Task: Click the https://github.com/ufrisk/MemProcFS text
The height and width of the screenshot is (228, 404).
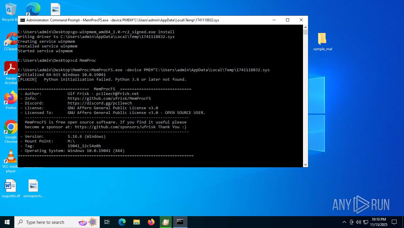Action: pos(109,99)
